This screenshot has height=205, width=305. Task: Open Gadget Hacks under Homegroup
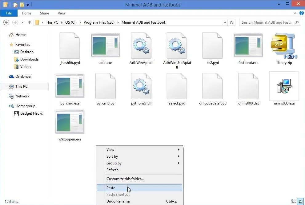pos(31,113)
